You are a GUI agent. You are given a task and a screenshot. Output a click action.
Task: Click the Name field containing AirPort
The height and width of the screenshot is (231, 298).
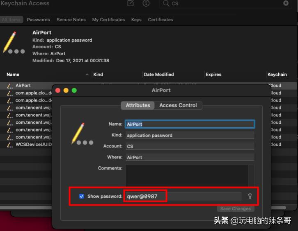point(190,124)
